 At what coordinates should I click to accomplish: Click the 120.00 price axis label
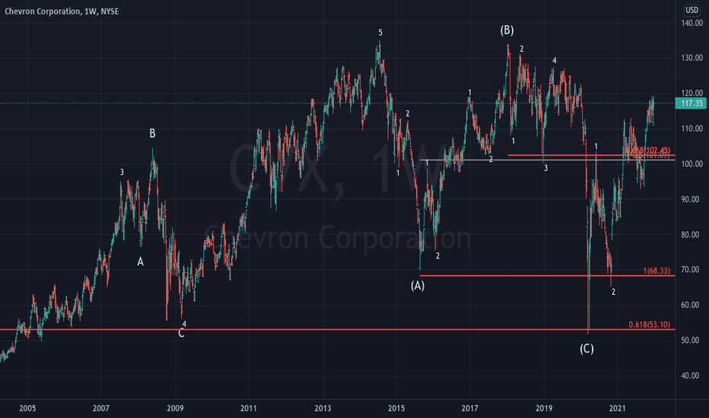tap(692, 93)
